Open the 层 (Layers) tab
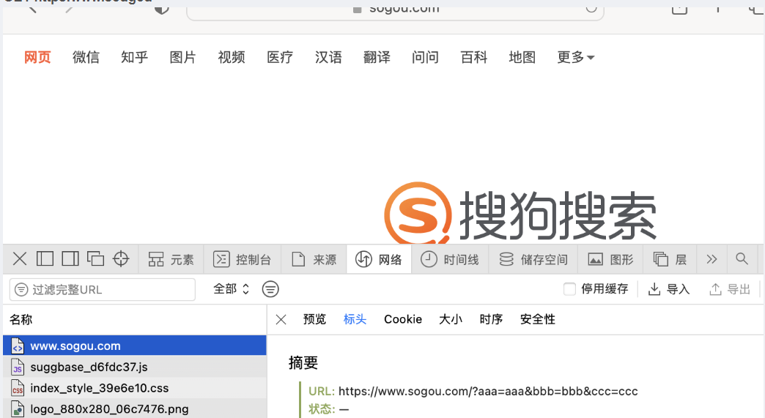The width and height of the screenshot is (765, 418). [x=670, y=259]
